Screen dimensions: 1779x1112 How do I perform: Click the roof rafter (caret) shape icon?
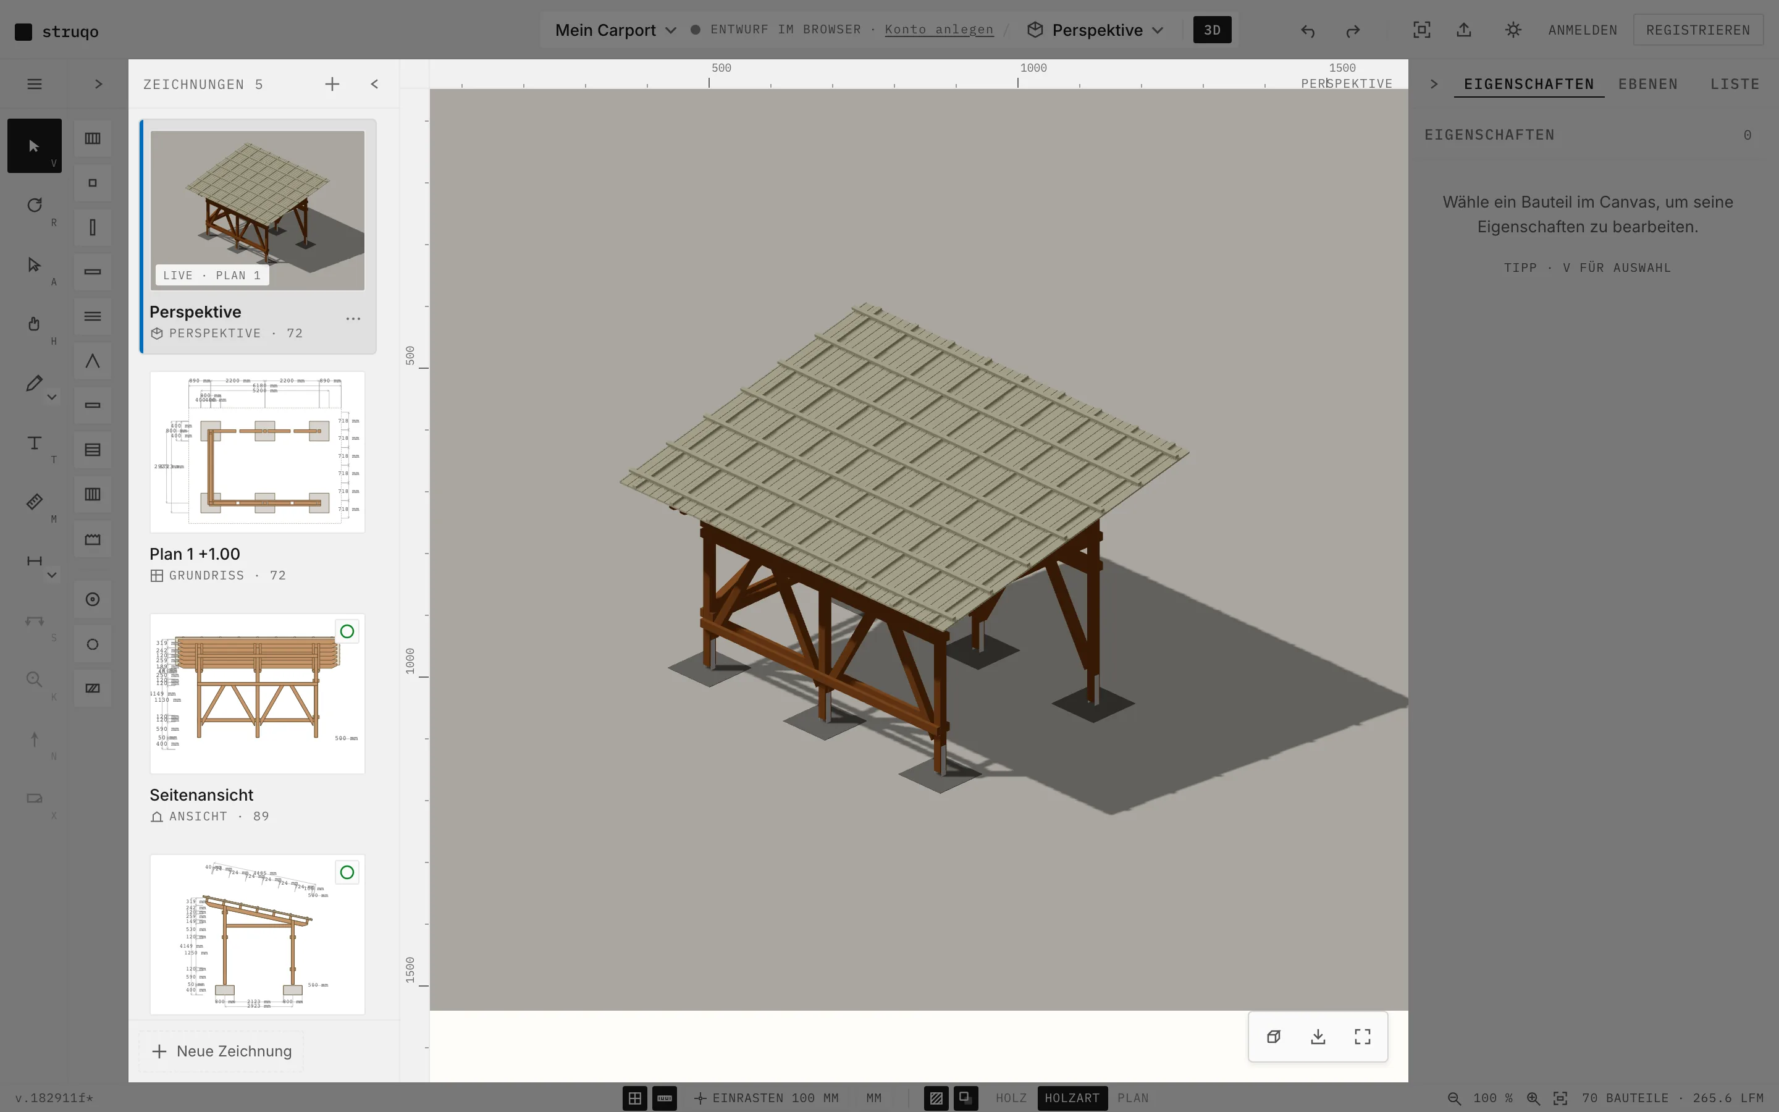(x=93, y=361)
